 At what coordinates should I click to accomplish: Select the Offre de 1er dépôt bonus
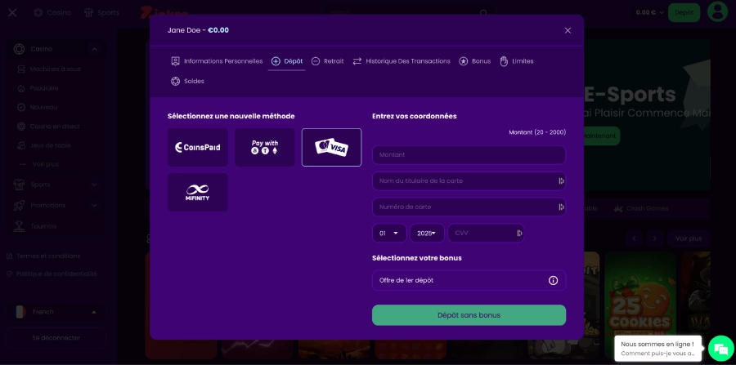(x=469, y=280)
